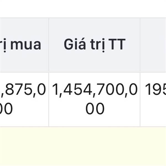Click the yellow row area beneath the 195 cell
Screen dimensions: 166x166
pos(153,146)
